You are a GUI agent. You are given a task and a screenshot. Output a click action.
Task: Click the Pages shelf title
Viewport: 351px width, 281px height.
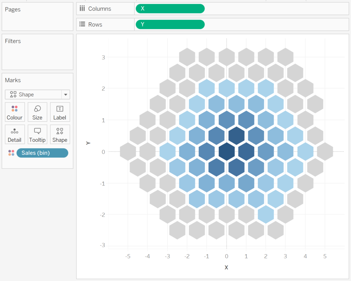(13, 9)
